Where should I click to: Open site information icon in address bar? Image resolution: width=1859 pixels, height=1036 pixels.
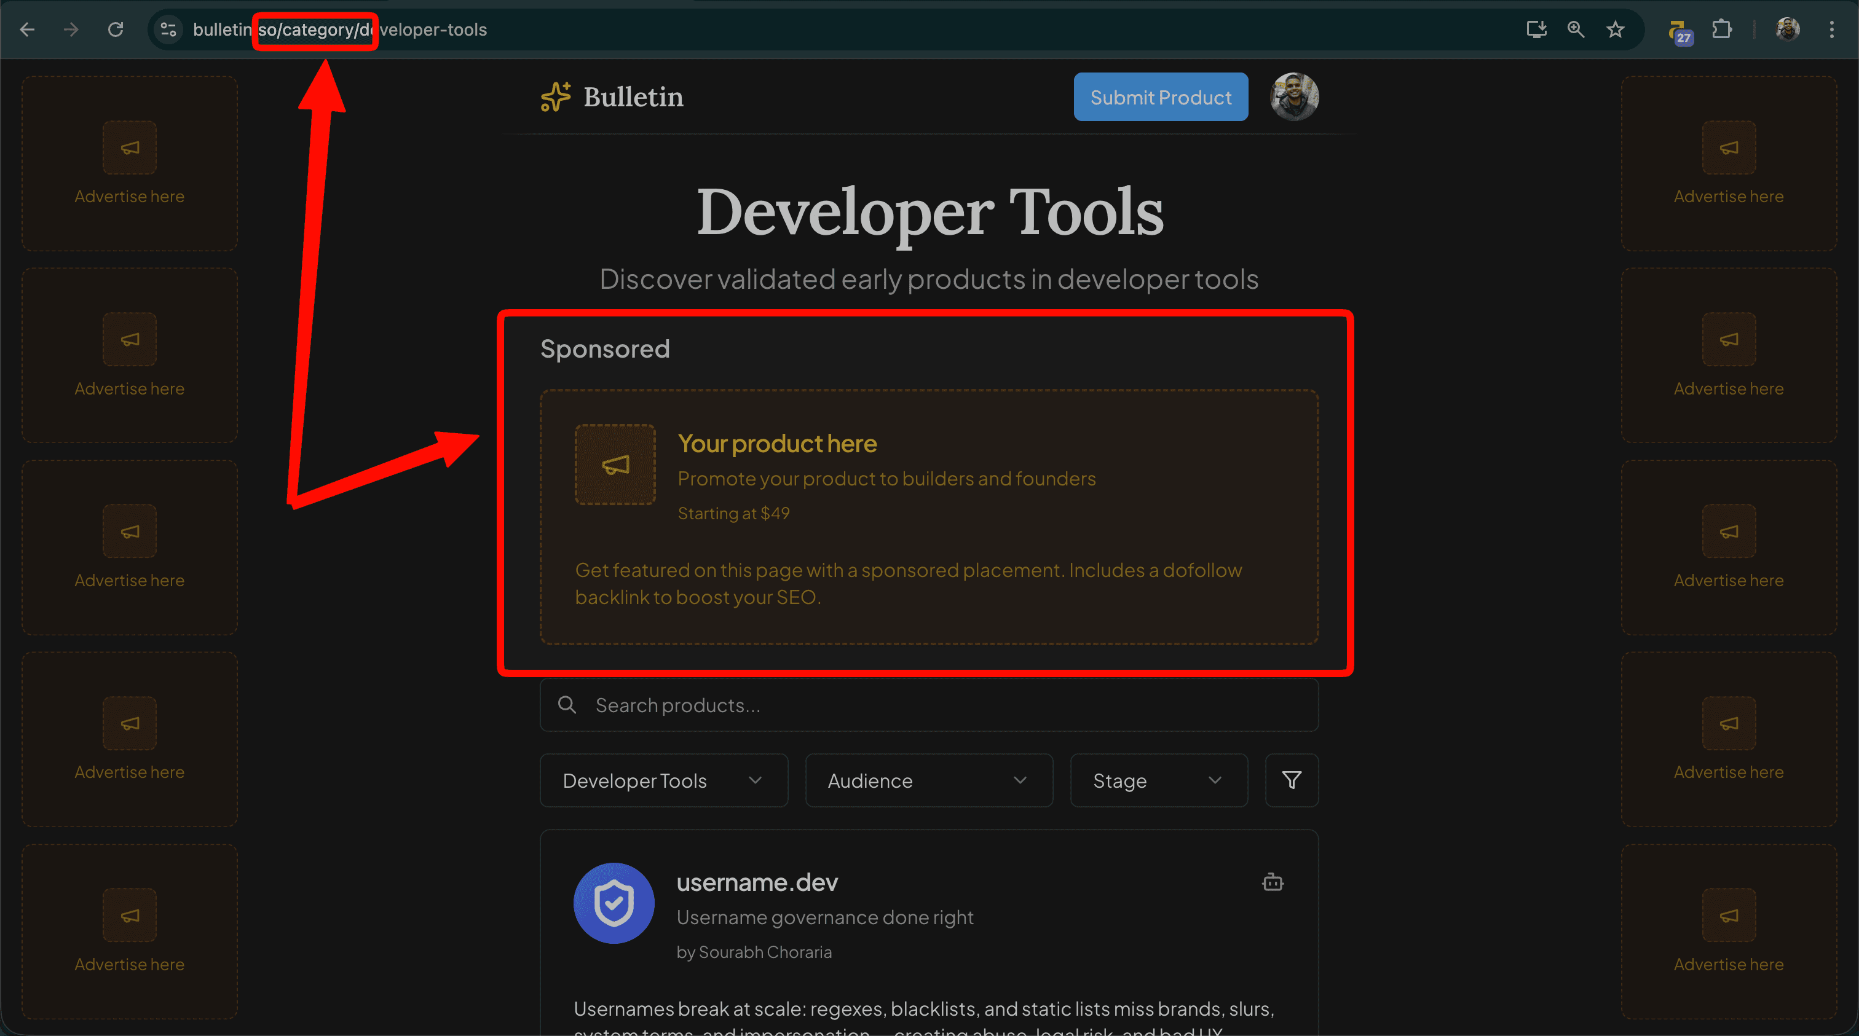[168, 29]
